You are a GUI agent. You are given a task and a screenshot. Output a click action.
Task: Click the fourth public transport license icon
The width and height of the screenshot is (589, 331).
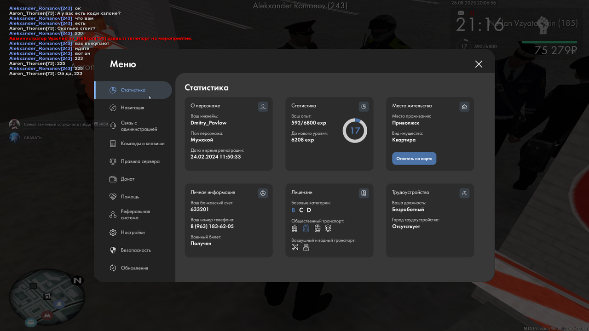328,228
